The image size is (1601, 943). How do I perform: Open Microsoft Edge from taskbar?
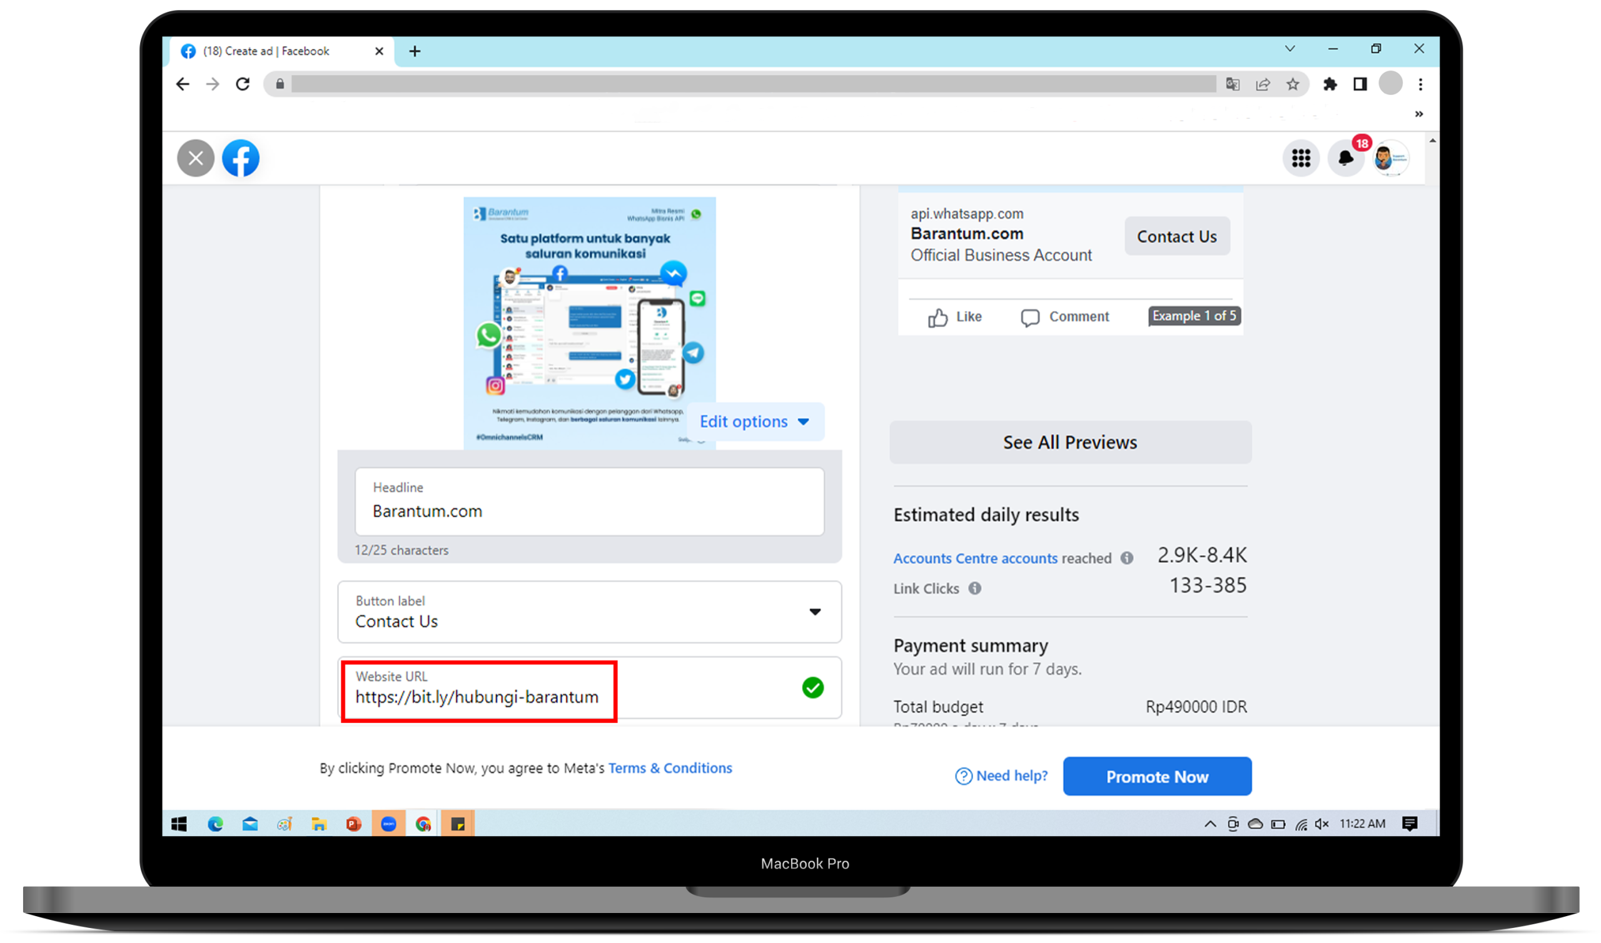(215, 824)
